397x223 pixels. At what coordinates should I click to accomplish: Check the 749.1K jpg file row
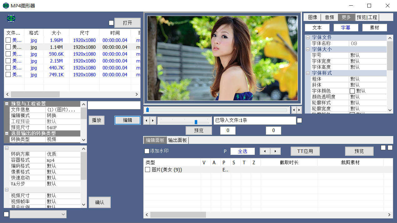(x=8, y=74)
